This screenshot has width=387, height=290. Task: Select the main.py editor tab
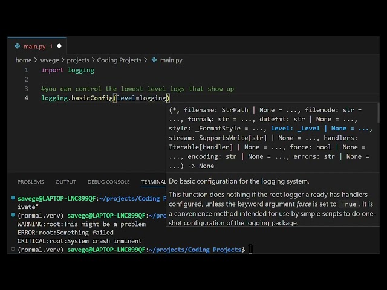[37, 46]
